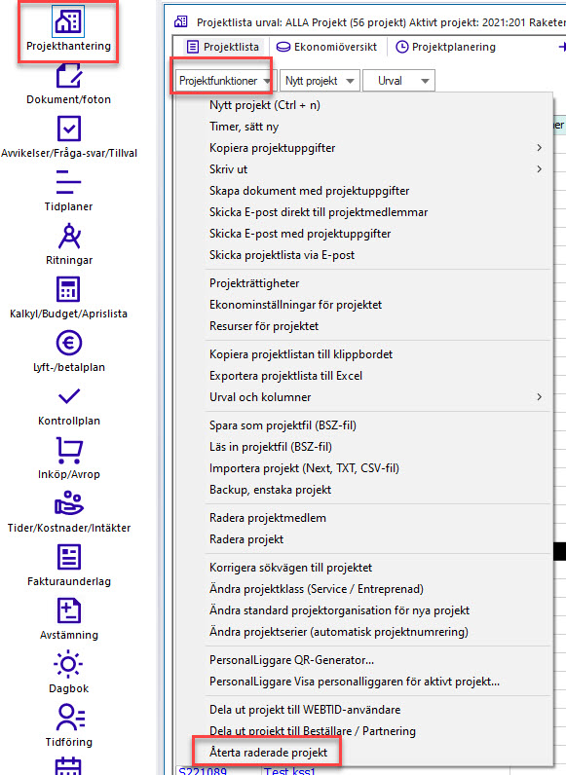This screenshot has width=566, height=775.
Task: Choose Nytt projekt (Ctrl + n)
Action: click(x=265, y=105)
